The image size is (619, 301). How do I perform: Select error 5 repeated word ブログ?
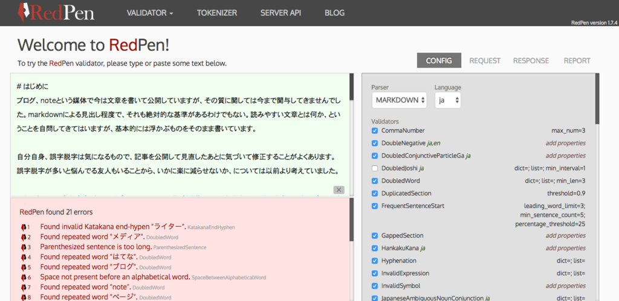coord(89,267)
